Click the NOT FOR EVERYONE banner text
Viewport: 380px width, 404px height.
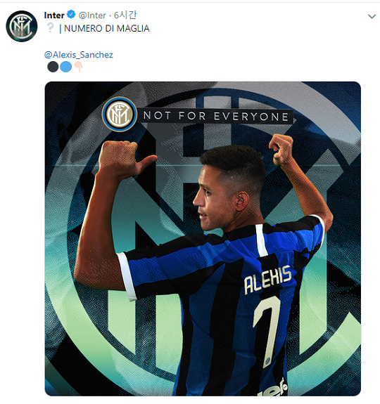[x=216, y=116]
